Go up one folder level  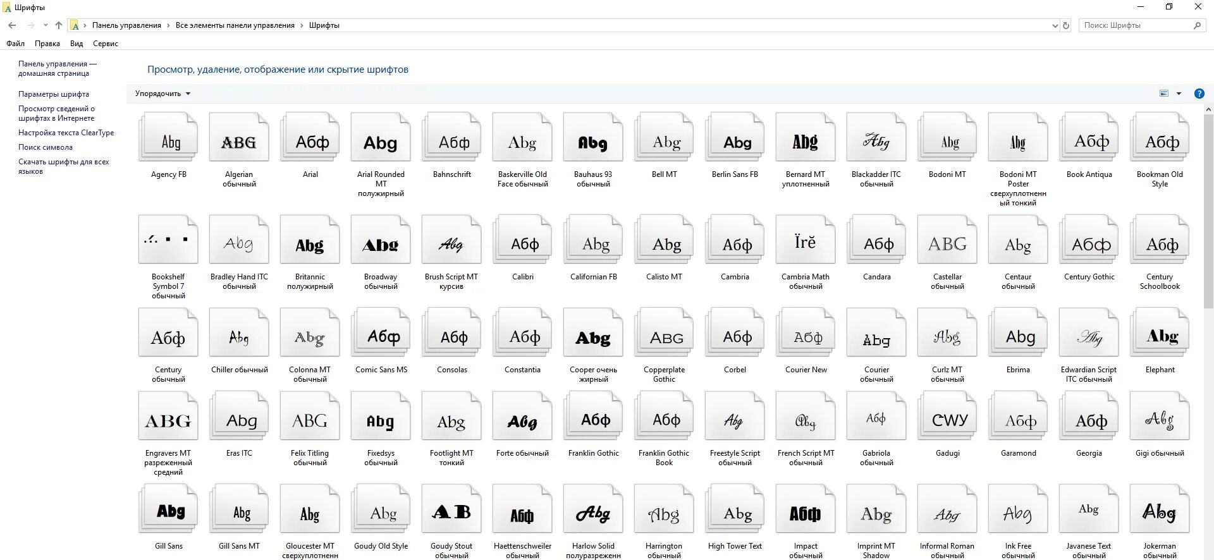tap(59, 25)
